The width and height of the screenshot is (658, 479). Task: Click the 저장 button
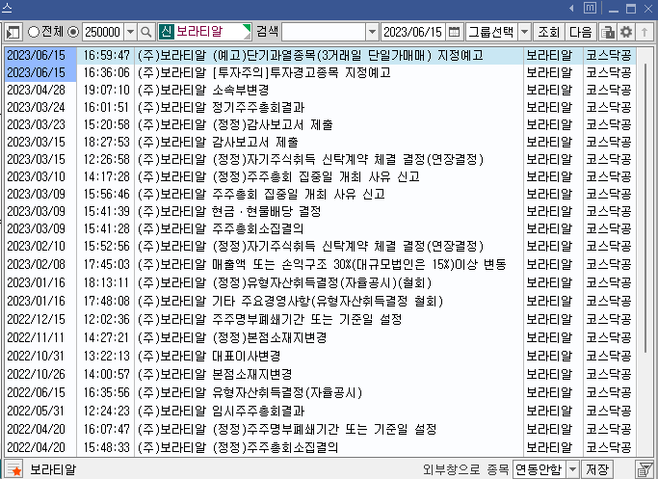click(x=596, y=469)
